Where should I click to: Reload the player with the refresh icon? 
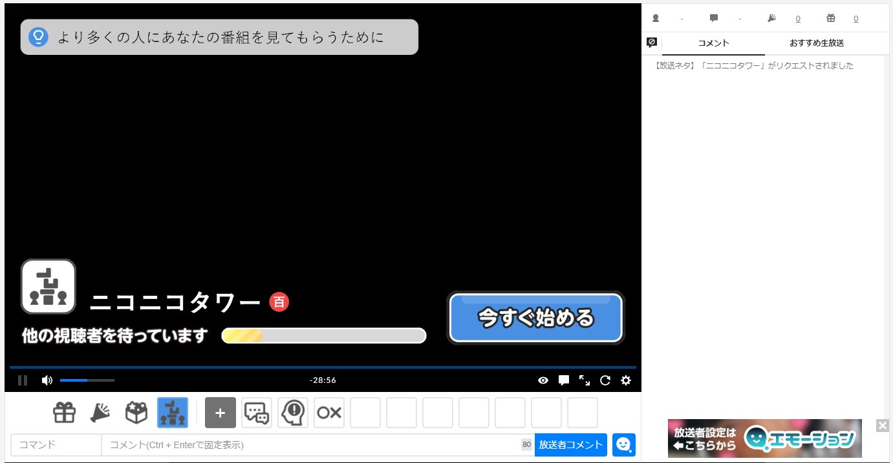pyautogui.click(x=605, y=380)
